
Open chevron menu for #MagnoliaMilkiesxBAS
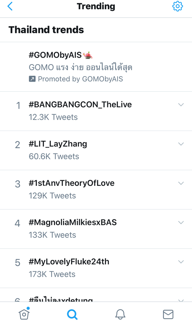(181, 223)
